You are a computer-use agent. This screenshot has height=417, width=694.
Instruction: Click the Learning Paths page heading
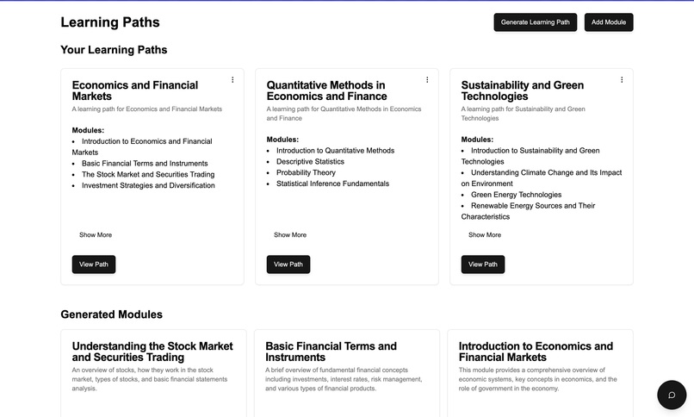(110, 22)
